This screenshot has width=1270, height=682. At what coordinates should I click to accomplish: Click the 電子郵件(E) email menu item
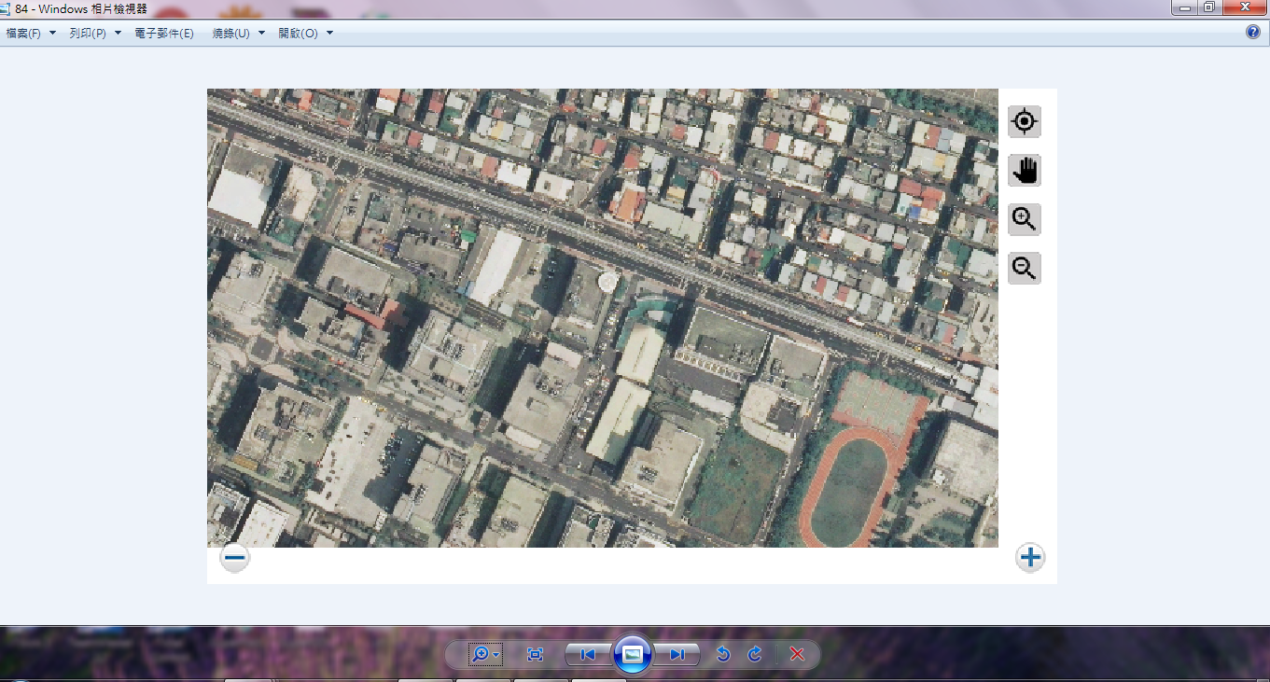click(x=164, y=34)
